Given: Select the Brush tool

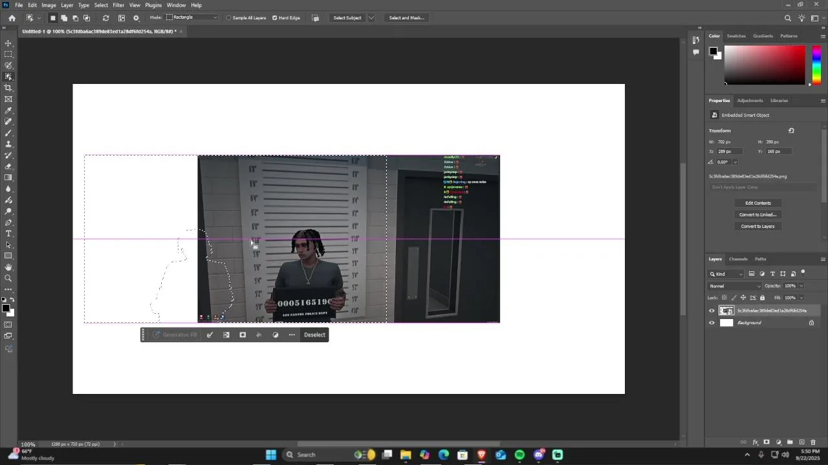Looking at the screenshot, I should [x=8, y=133].
